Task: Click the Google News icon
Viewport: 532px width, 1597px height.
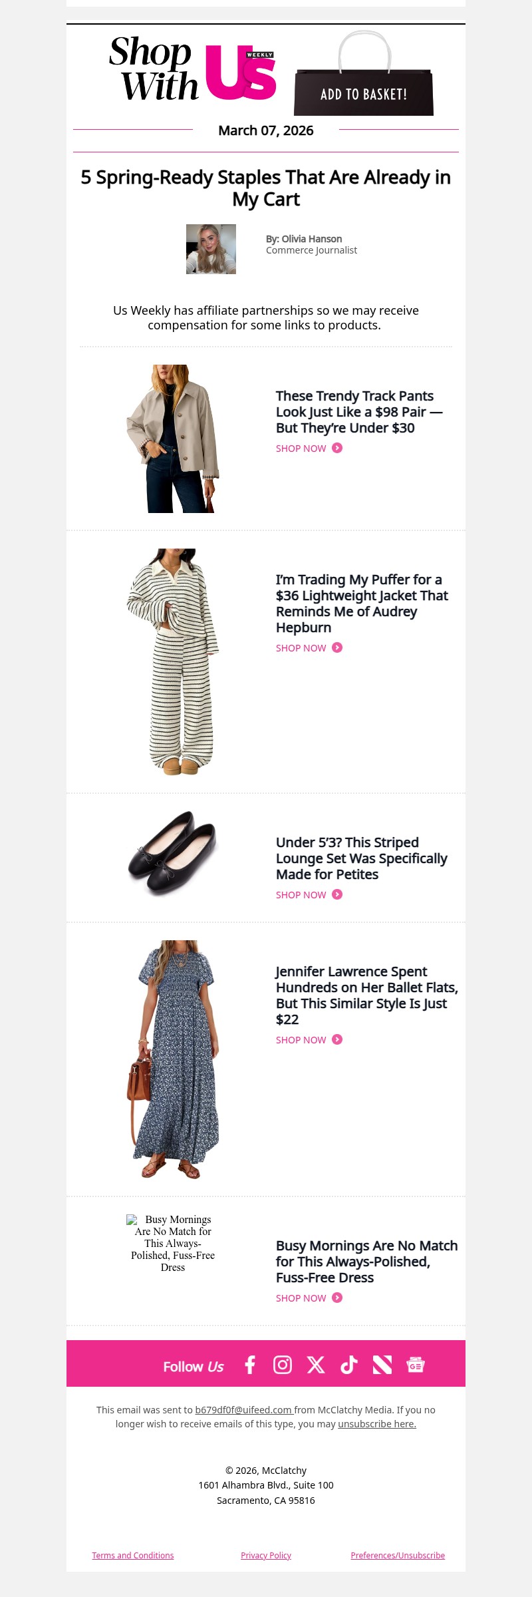Action: (x=416, y=1365)
